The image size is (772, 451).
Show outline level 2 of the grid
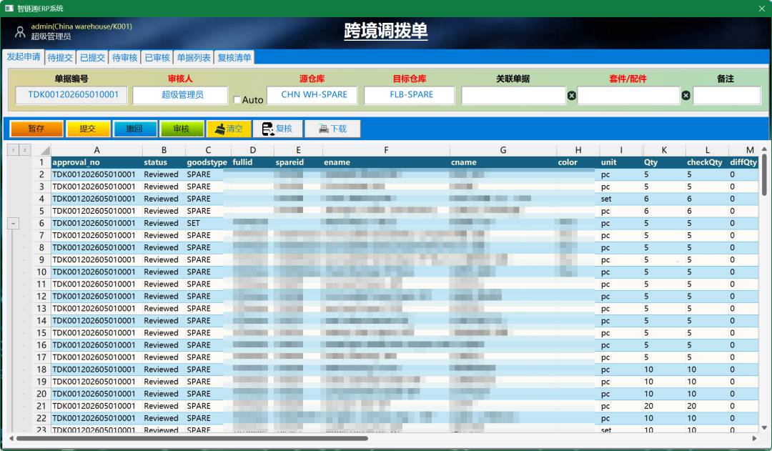pyautogui.click(x=24, y=150)
